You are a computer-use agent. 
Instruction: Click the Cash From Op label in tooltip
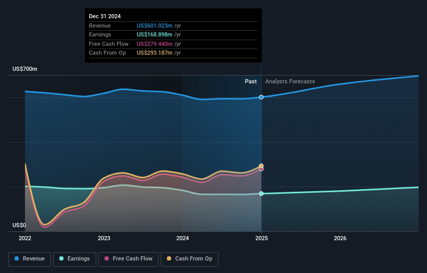click(x=107, y=53)
